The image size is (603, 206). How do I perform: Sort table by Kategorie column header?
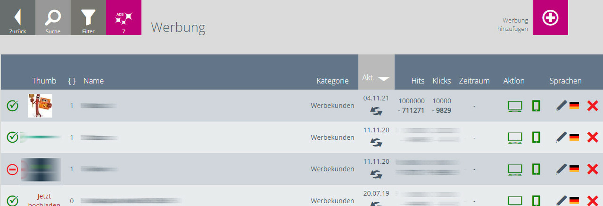click(332, 81)
